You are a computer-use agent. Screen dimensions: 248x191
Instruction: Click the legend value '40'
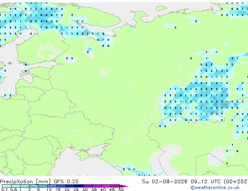pos(103,189)
